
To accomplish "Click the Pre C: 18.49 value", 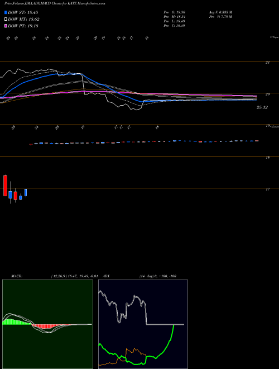I will [x=174, y=26].
